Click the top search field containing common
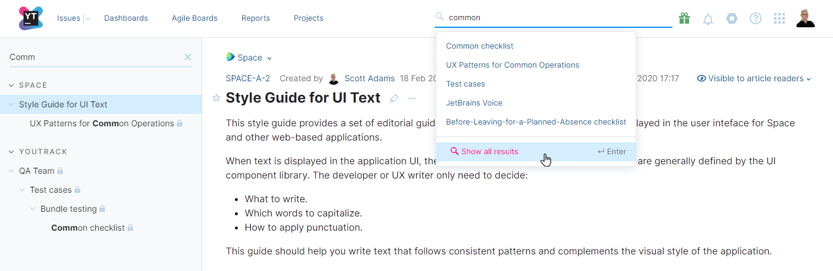Image resolution: width=833 pixels, height=271 pixels. click(x=553, y=17)
